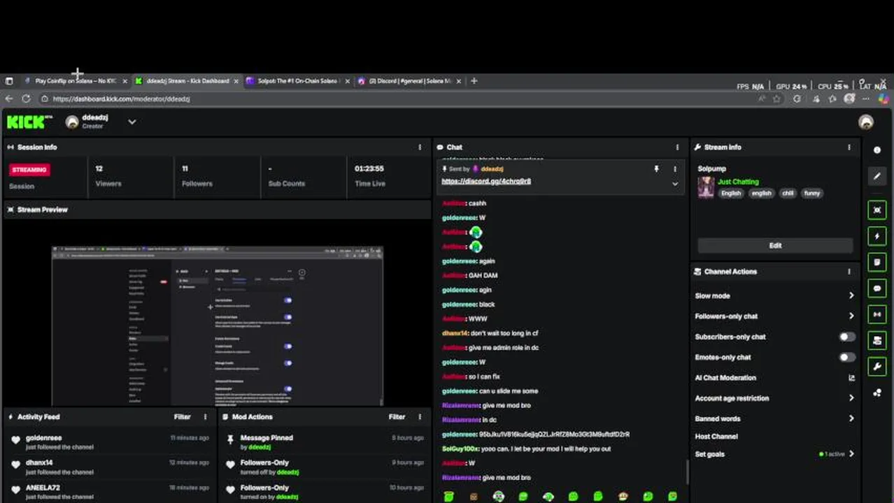Expand Set goals option

tap(851, 454)
